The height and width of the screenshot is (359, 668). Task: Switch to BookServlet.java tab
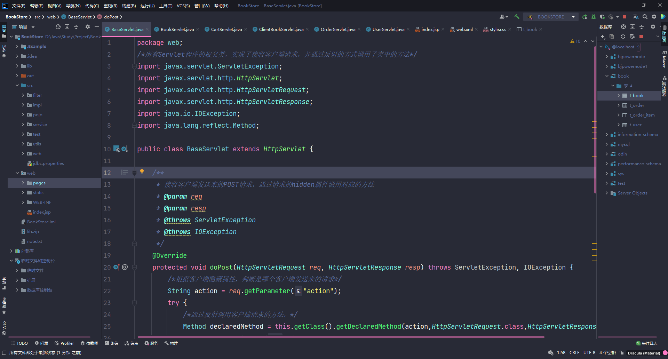(x=177, y=30)
